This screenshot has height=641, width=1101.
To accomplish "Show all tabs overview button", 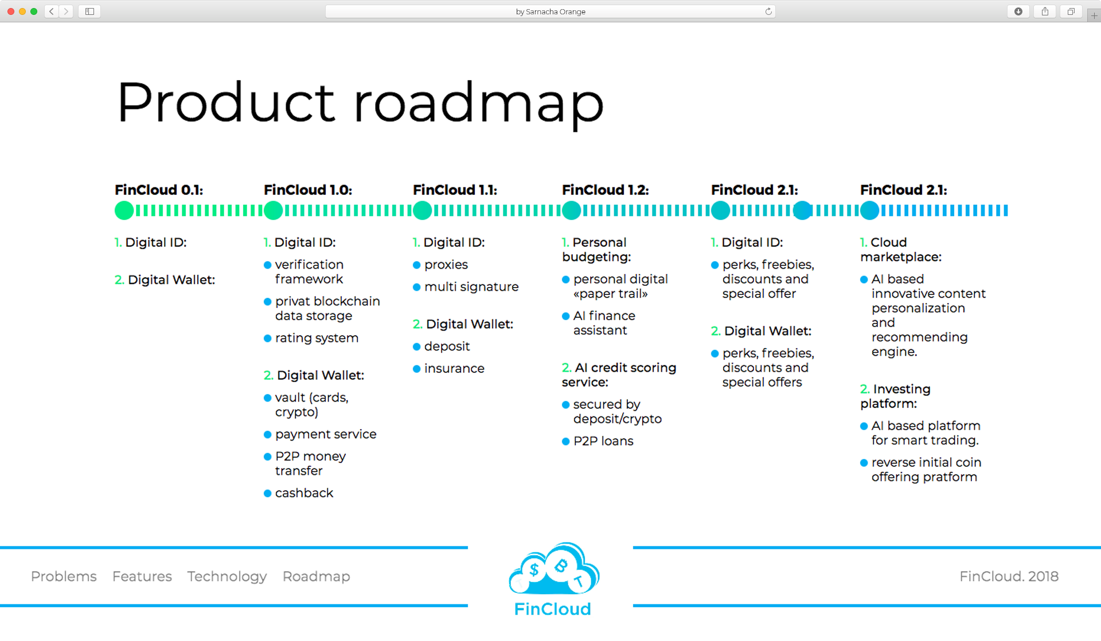I will 1071,11.
